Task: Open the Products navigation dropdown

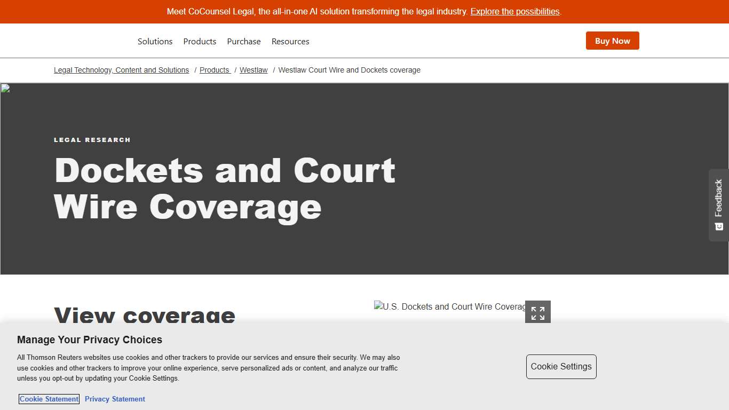Action: (200, 41)
